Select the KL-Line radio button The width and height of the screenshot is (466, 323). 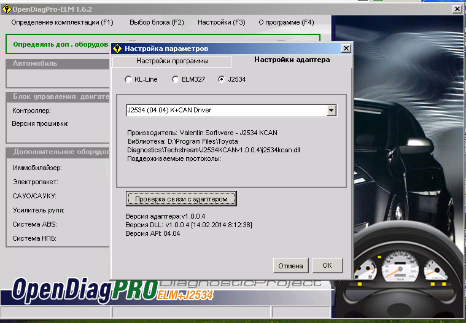[x=128, y=79]
